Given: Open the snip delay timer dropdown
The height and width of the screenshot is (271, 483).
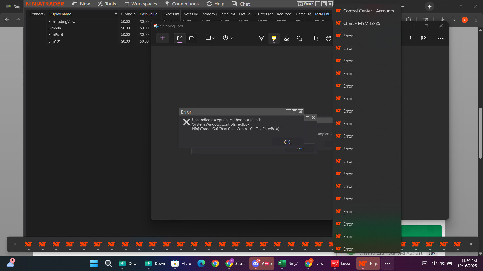Looking at the screenshot, I should click(x=228, y=38).
